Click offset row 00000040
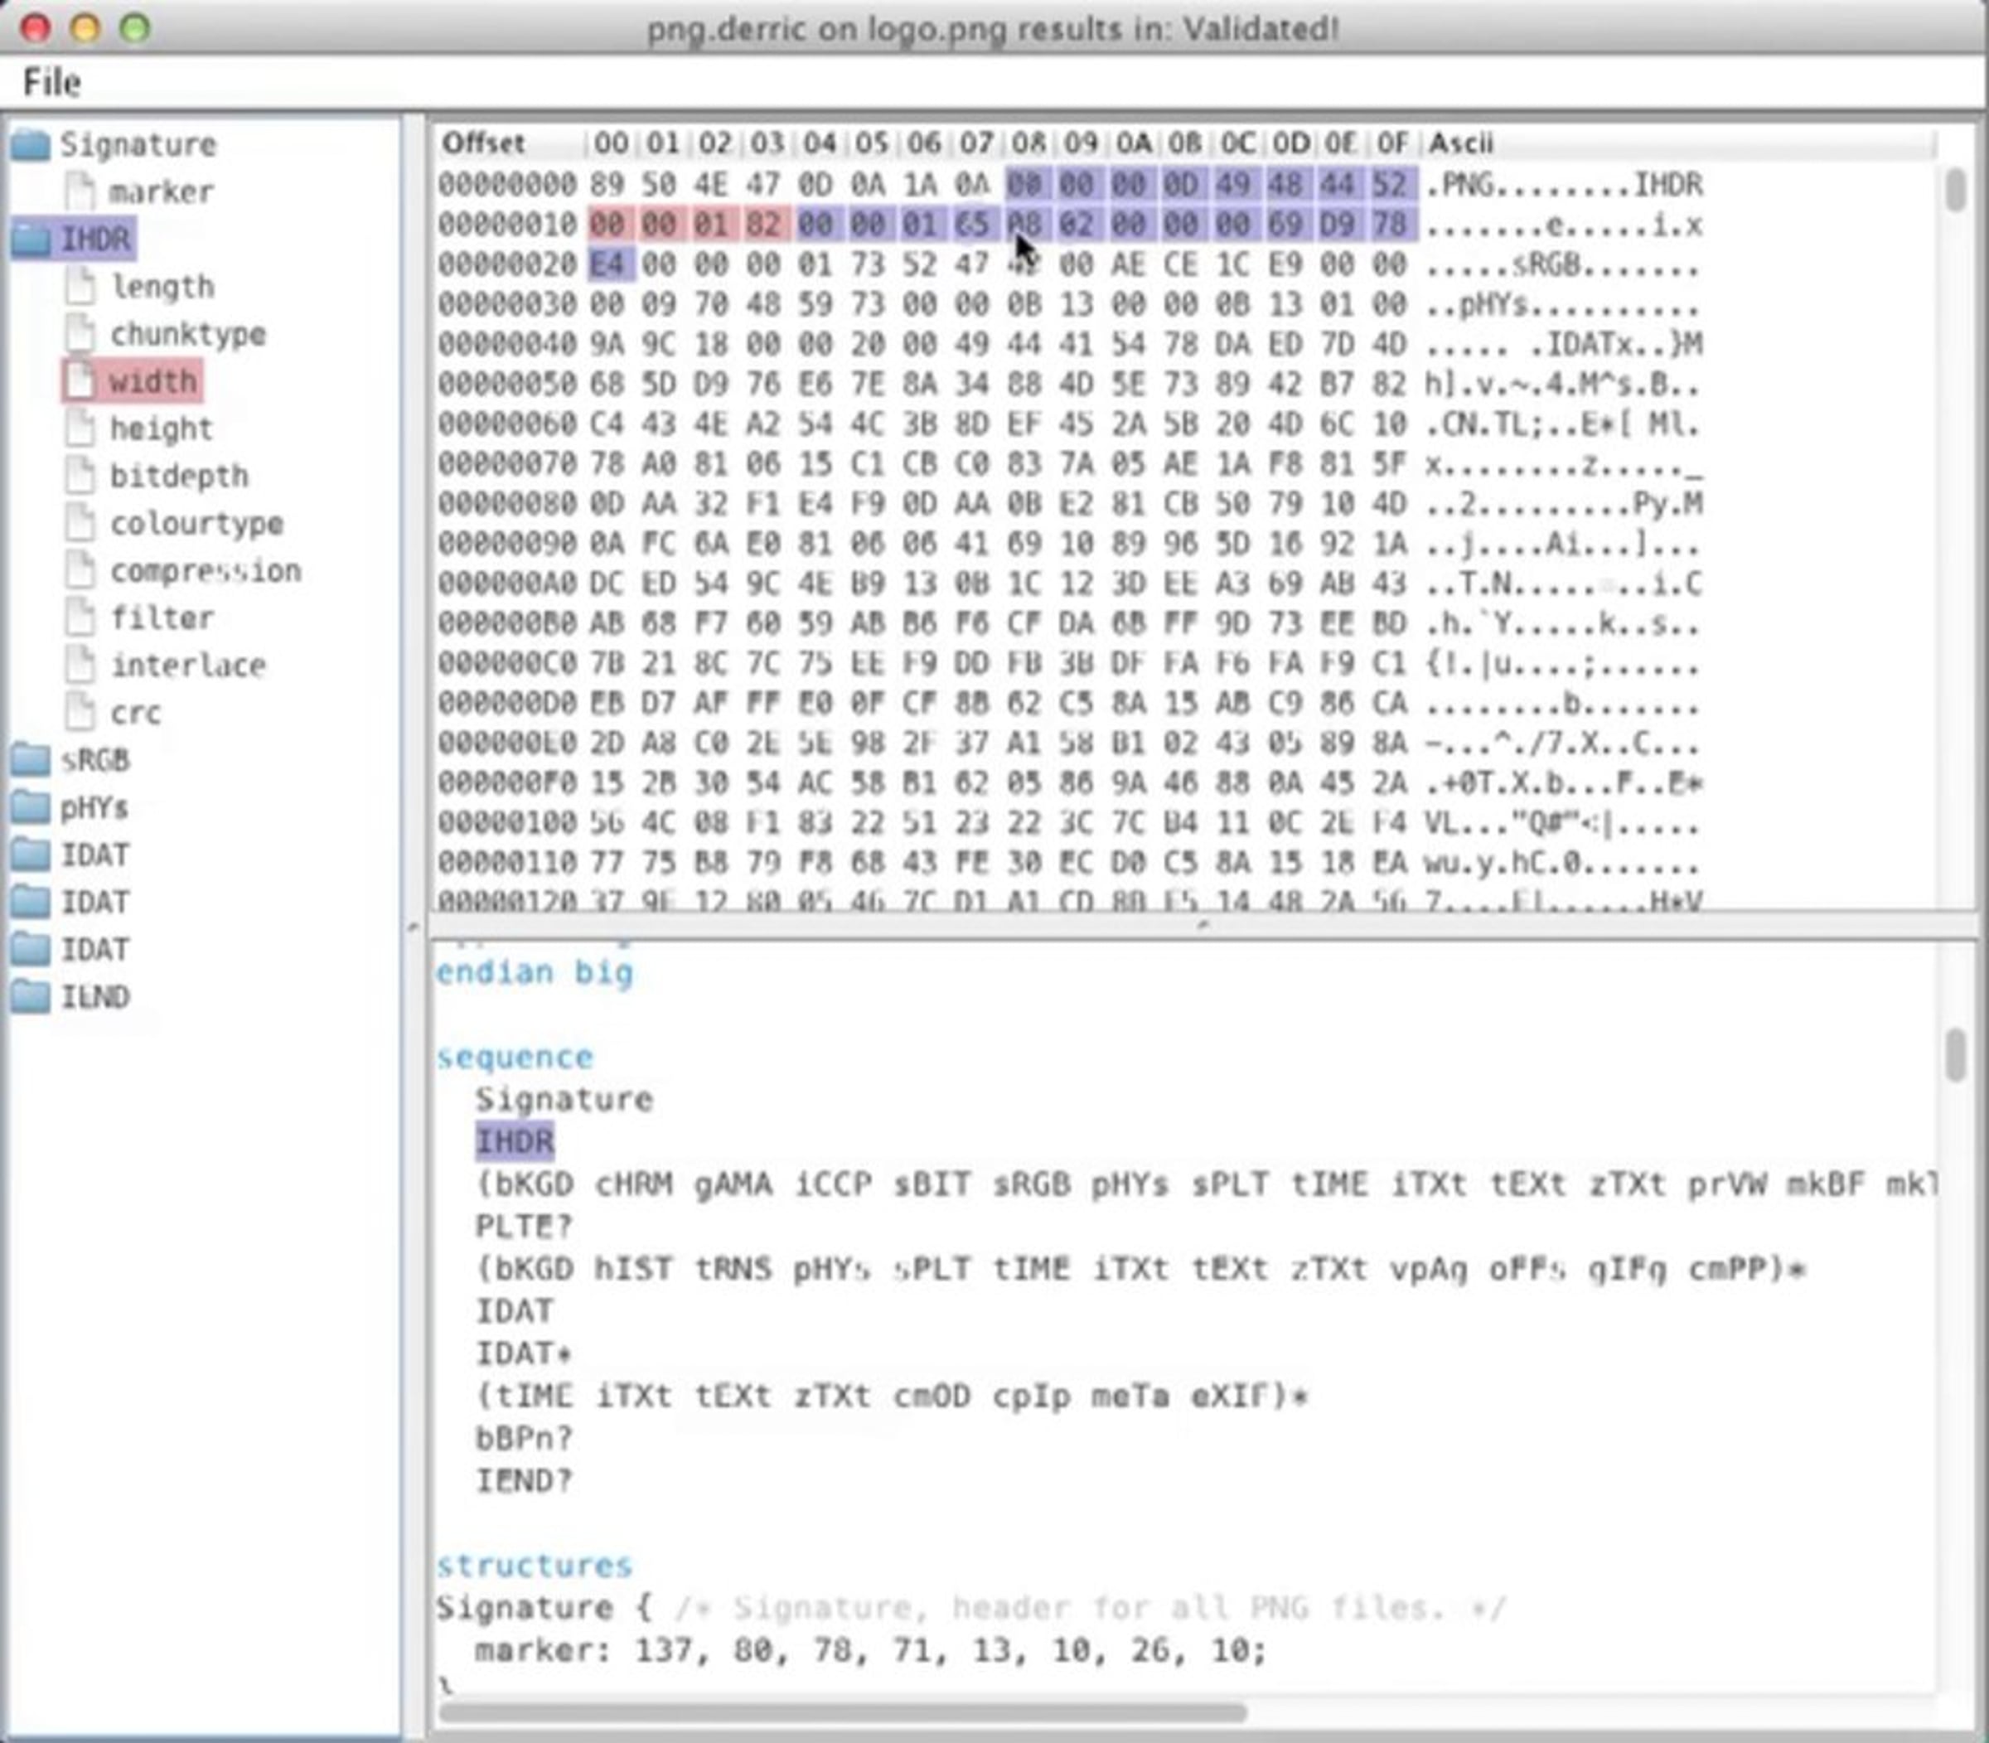The image size is (1989, 1743). coord(506,344)
